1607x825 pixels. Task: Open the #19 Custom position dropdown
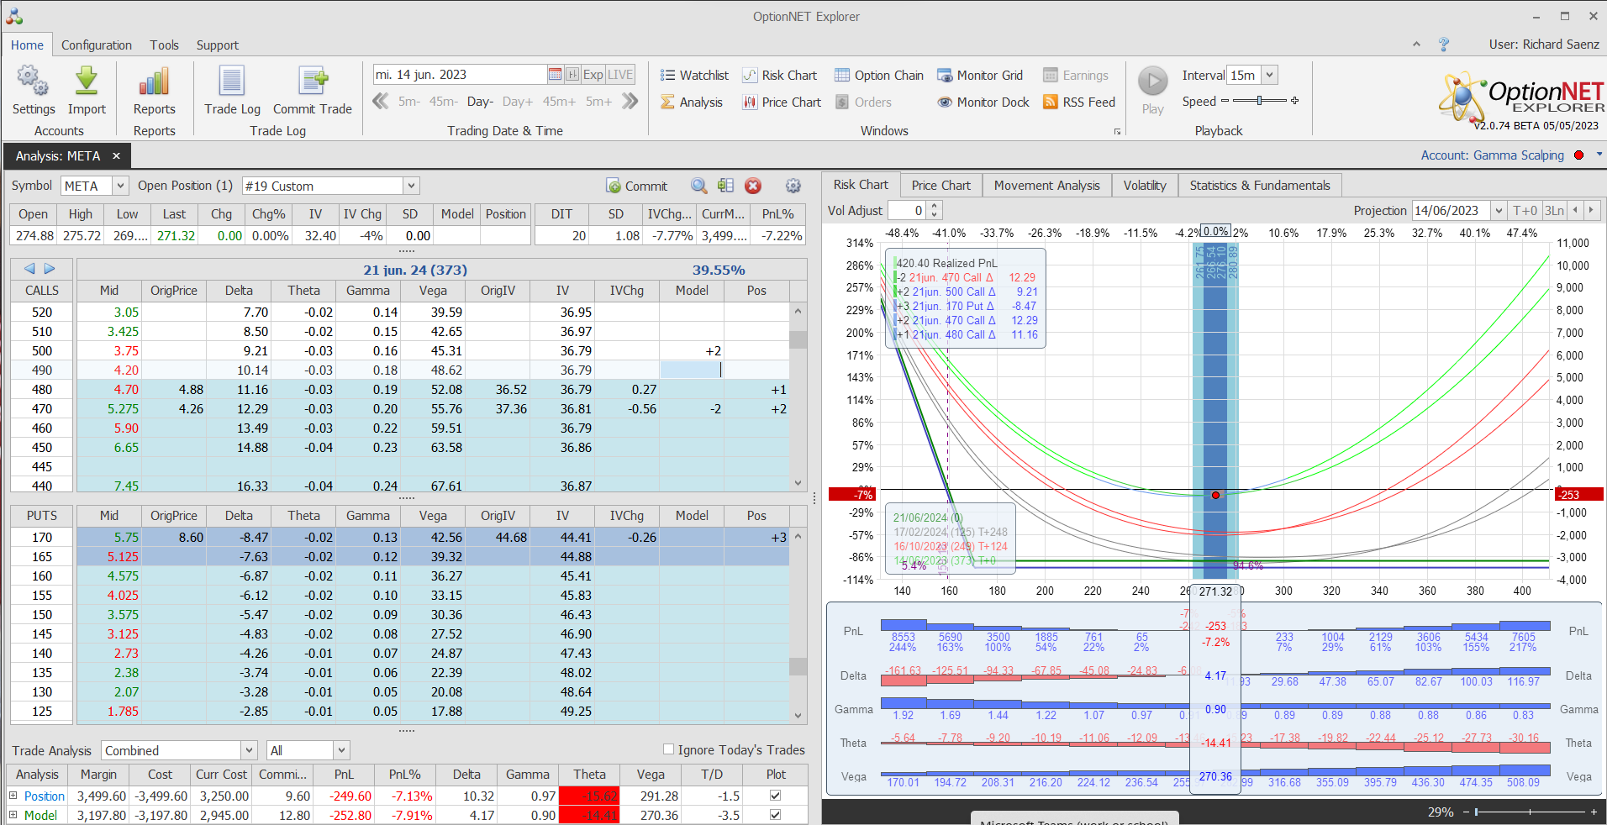pyautogui.click(x=411, y=187)
